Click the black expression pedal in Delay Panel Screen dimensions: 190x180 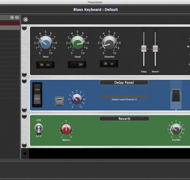click(x=176, y=95)
